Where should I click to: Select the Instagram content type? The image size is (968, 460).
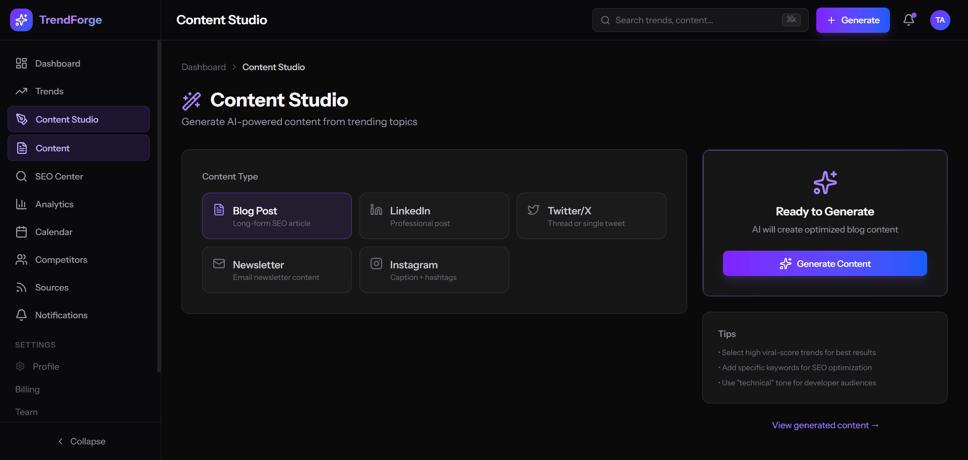(x=434, y=270)
